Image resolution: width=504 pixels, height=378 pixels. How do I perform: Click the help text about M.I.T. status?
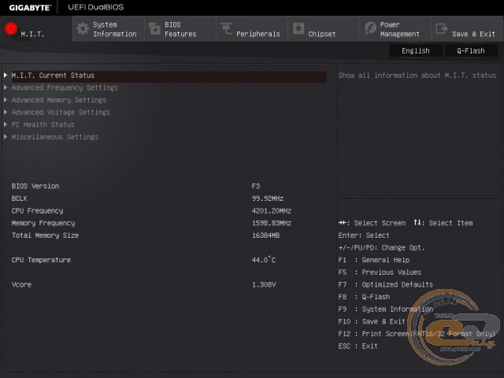tap(417, 76)
